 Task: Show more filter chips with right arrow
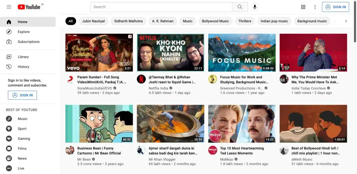(346, 21)
